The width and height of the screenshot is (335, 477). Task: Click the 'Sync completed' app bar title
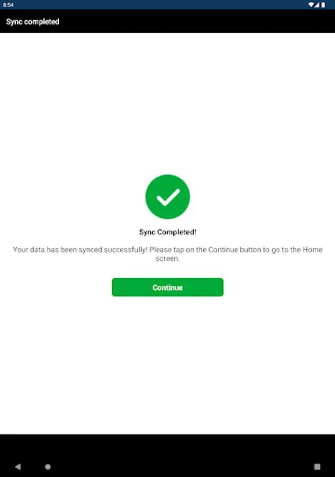coord(32,22)
